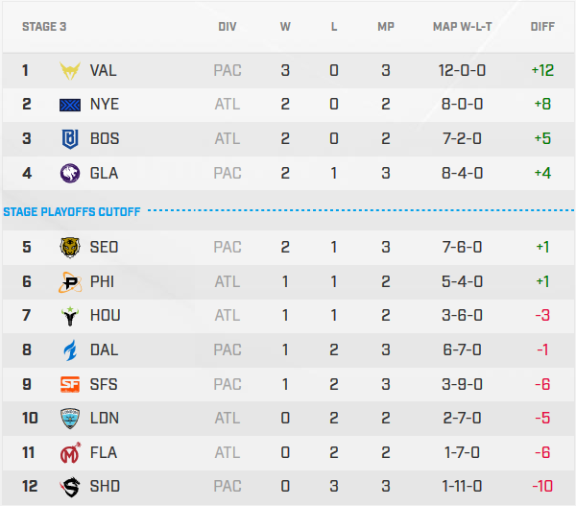Sort standings by the W column header
This screenshot has height=506, width=576.
[x=285, y=27]
